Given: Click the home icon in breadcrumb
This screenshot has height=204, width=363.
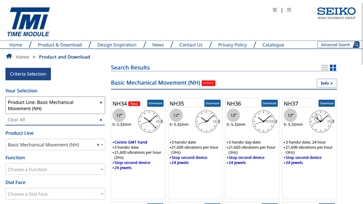Looking at the screenshot, I should [x=9, y=56].
